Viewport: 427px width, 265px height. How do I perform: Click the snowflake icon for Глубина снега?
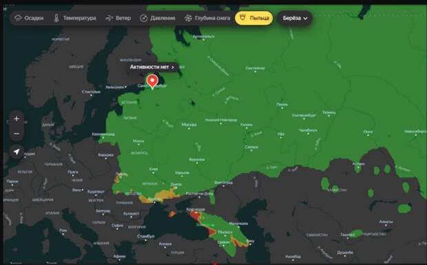188,18
